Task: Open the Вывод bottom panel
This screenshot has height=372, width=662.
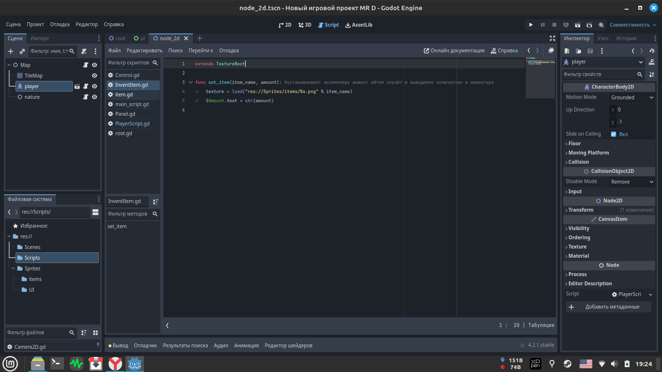Action: coord(118,345)
